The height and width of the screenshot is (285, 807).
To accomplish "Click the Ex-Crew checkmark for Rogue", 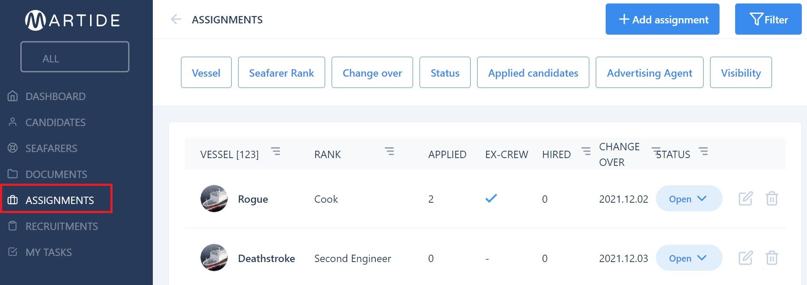I will [491, 198].
